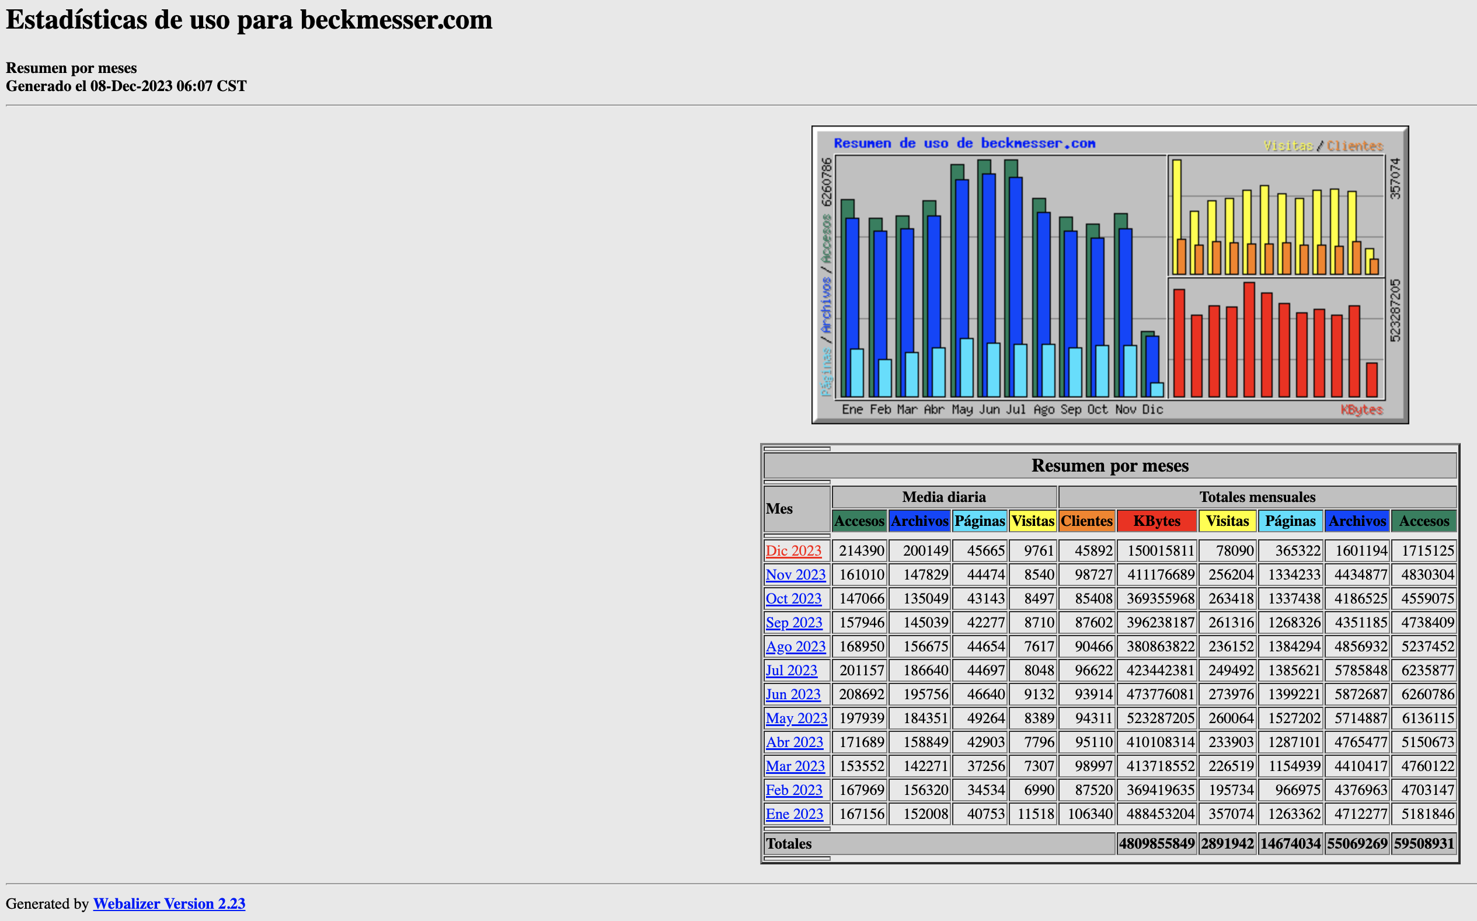Open May 2023 monthly statistics
Image resolution: width=1477 pixels, height=921 pixels.
(796, 718)
